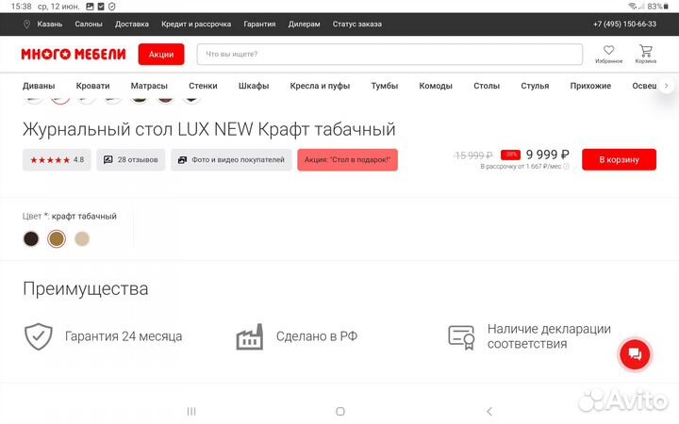Click the Преимущества heading

[x=85, y=288]
